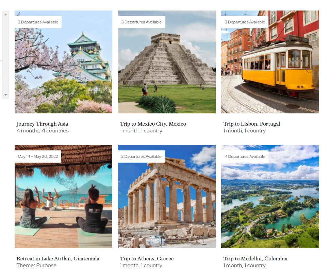Select the Trip to Lisbon, Portugal title
This screenshot has width=329, height=275.
click(252, 124)
